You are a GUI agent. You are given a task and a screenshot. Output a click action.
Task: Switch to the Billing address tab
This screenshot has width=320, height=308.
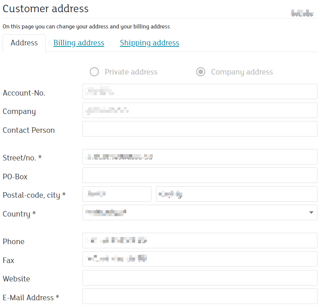(79, 43)
